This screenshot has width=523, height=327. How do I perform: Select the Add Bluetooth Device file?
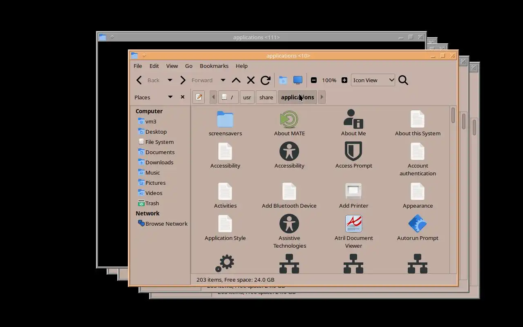click(x=289, y=196)
